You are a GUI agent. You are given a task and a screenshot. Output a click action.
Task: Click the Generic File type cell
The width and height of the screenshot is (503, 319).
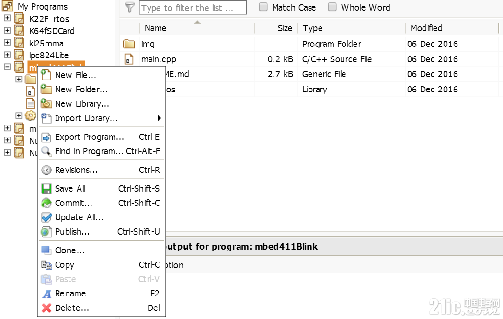(324, 74)
